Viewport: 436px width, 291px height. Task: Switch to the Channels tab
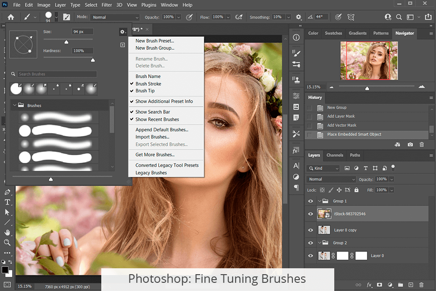click(x=335, y=155)
